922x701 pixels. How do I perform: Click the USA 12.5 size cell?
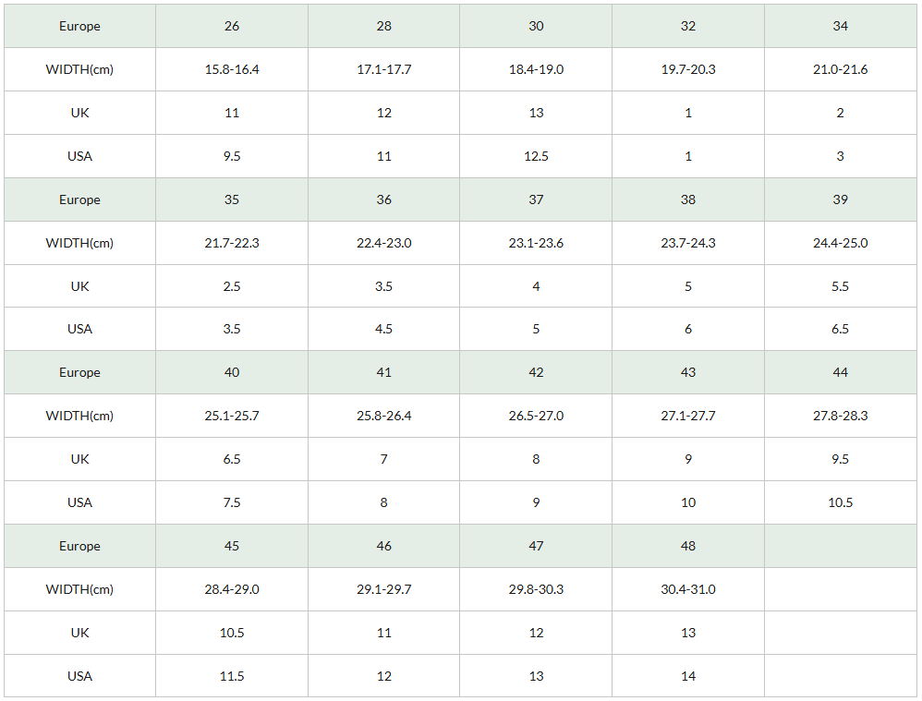coord(536,156)
